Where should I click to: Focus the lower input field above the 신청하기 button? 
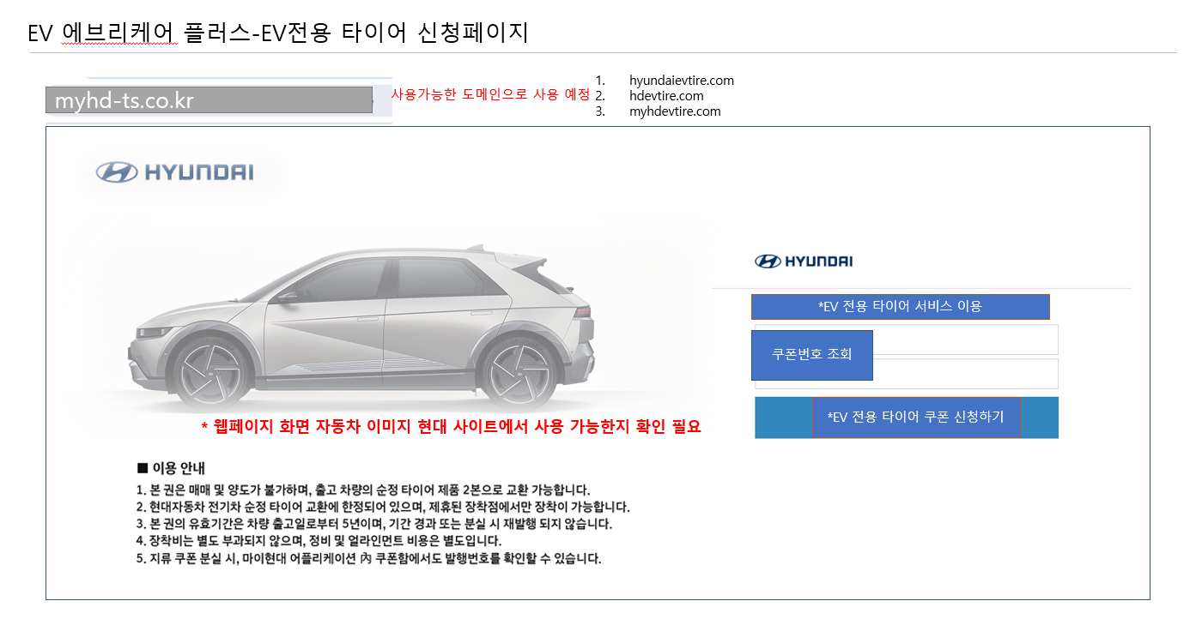point(965,374)
